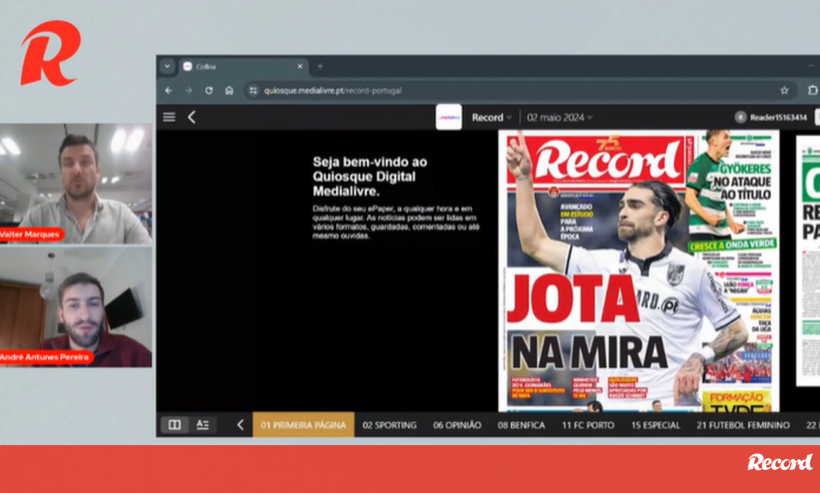
Task: Click the Record logo in the bottom red bar
Action: pos(780,462)
